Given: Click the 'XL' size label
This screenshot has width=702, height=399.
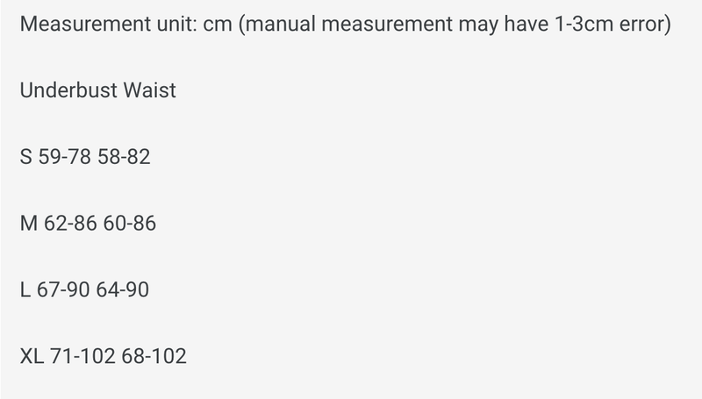Looking at the screenshot, I should (x=31, y=357).
